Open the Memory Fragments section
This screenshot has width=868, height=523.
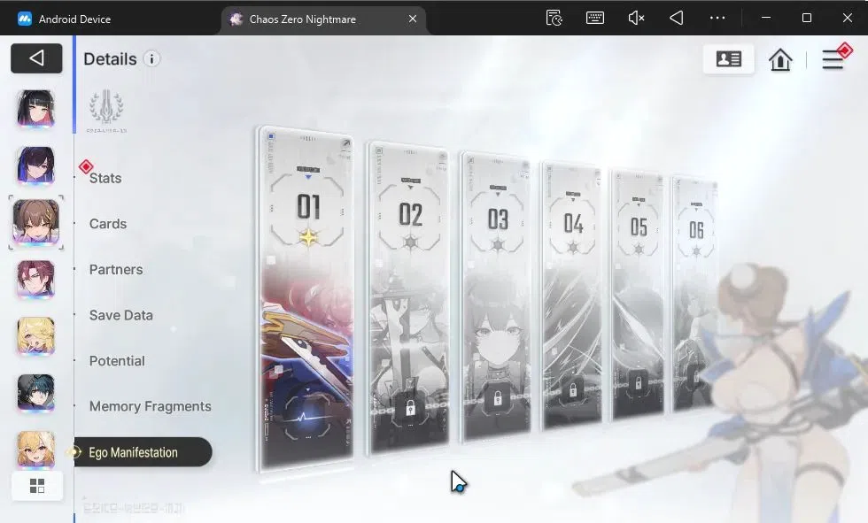point(151,406)
